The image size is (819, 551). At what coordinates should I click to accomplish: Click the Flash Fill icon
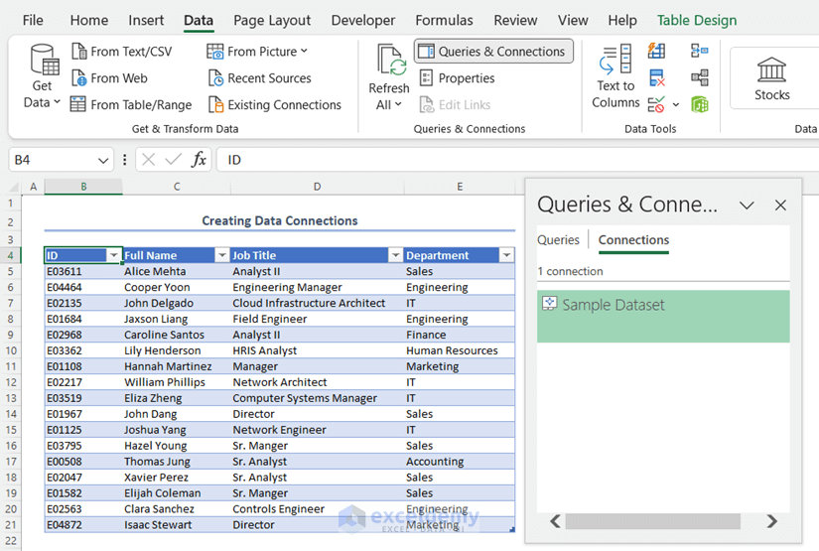point(657,52)
